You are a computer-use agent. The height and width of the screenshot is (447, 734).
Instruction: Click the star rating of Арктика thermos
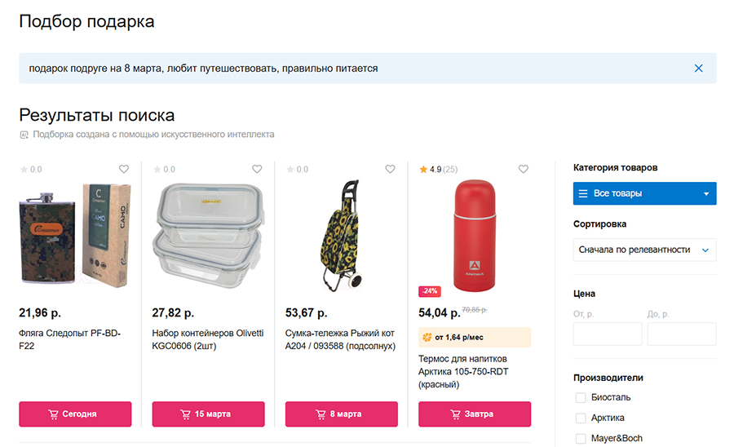(423, 170)
